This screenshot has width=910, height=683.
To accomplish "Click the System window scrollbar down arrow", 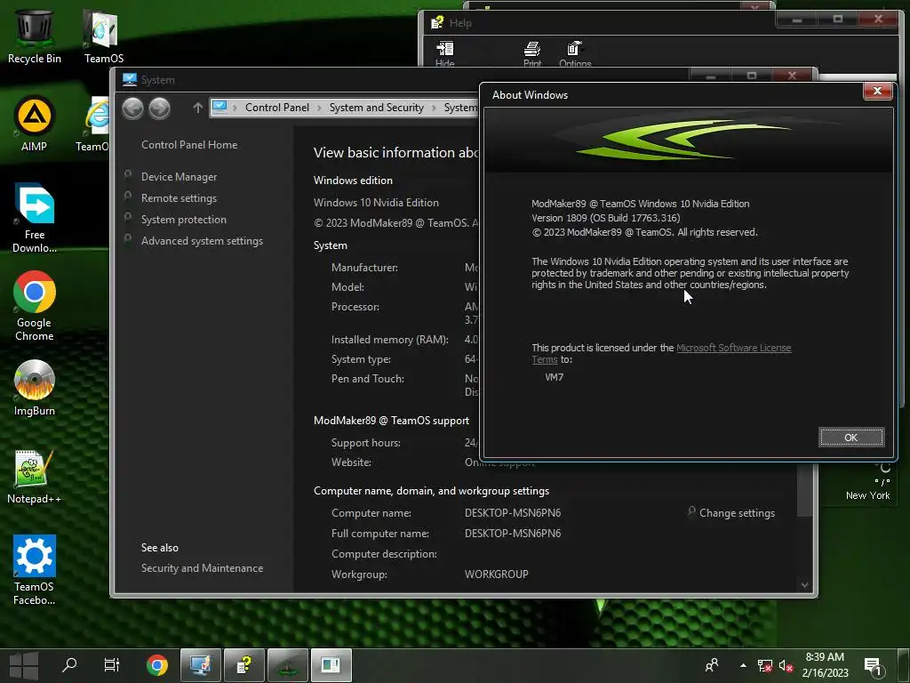I will pyautogui.click(x=804, y=585).
